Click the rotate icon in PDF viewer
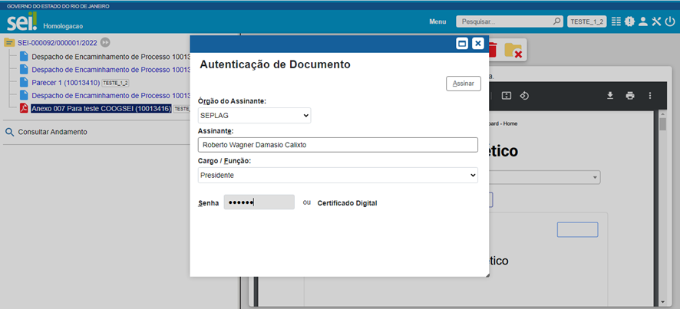Viewport: 680px width, 309px height. [x=524, y=95]
